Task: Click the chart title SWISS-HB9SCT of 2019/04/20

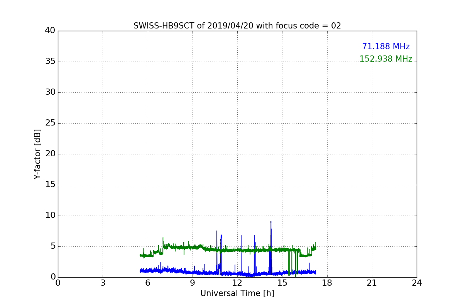Action: click(x=237, y=26)
